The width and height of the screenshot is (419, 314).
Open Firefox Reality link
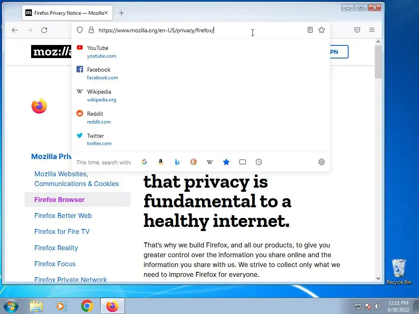coord(56,248)
